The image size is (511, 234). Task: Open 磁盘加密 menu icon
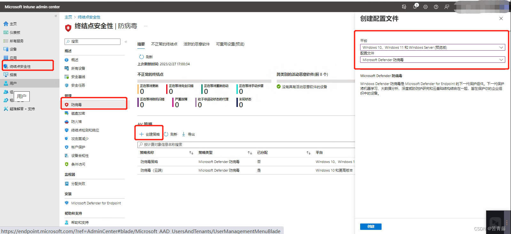pyautogui.click(x=66, y=113)
